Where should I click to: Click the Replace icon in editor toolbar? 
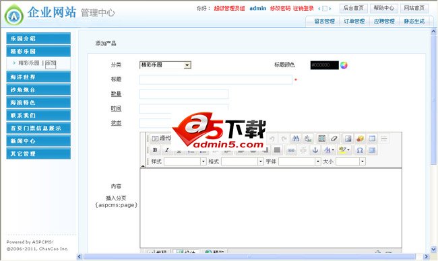click(x=308, y=139)
